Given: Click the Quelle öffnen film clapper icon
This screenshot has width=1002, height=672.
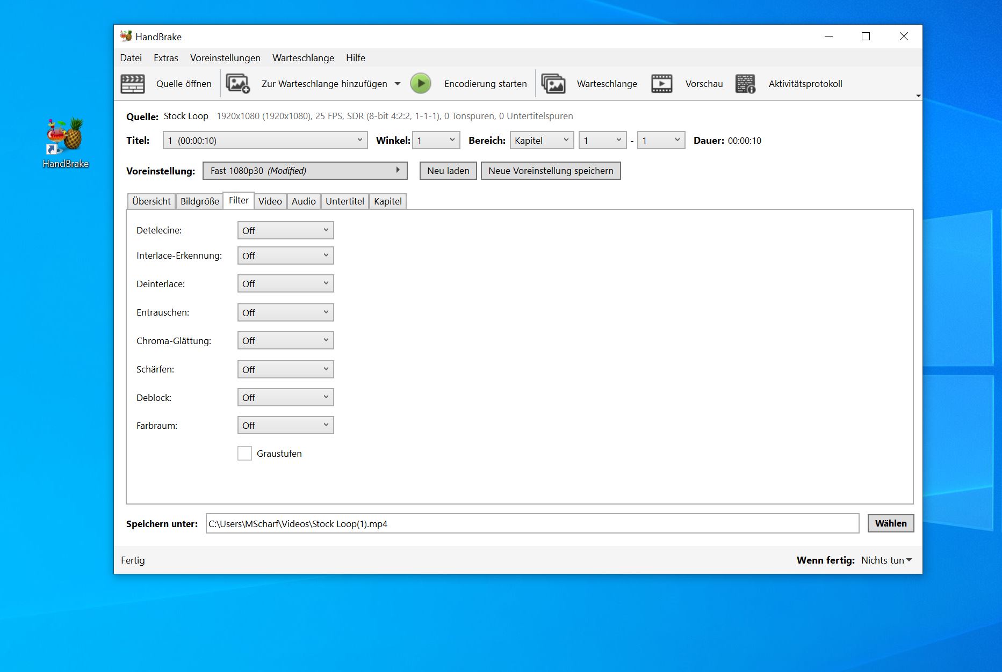Looking at the screenshot, I should 132,84.
